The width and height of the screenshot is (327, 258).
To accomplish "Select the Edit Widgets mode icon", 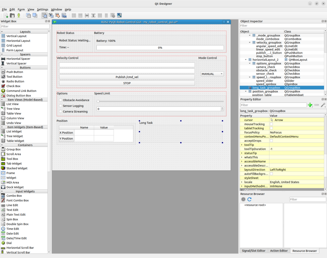I will pos(44,15).
